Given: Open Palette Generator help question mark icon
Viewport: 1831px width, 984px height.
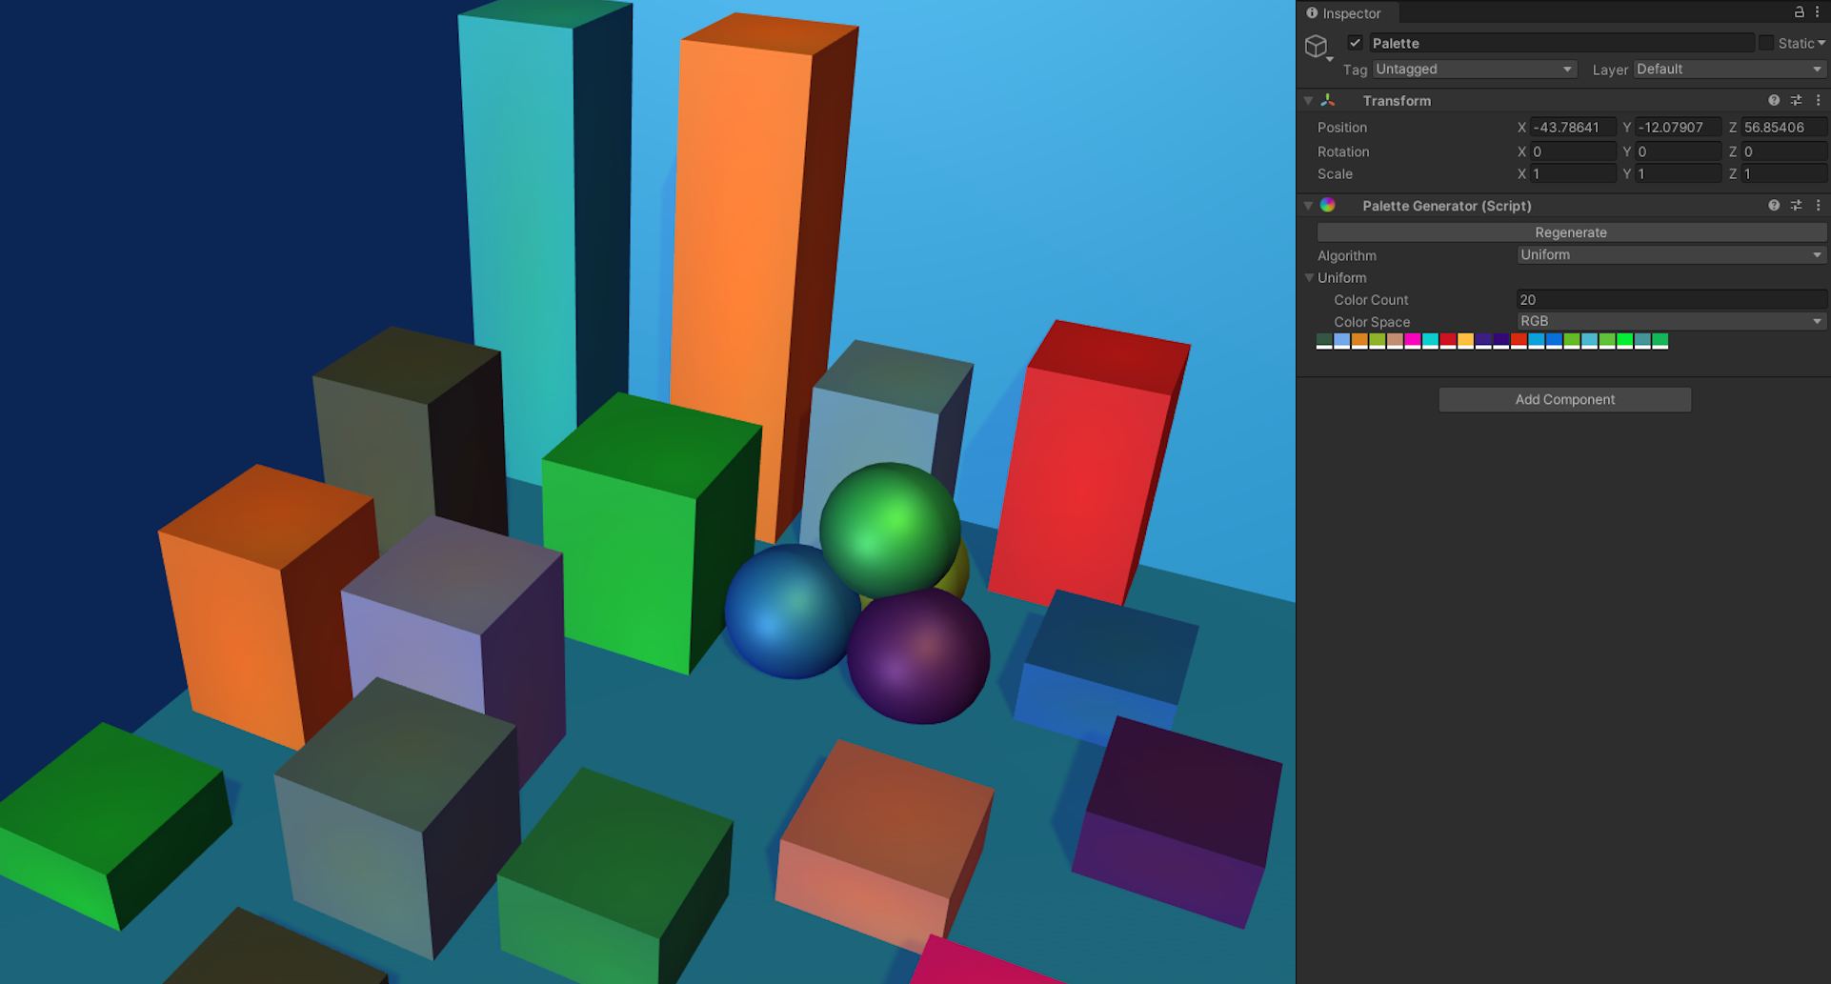Looking at the screenshot, I should click(x=1774, y=205).
